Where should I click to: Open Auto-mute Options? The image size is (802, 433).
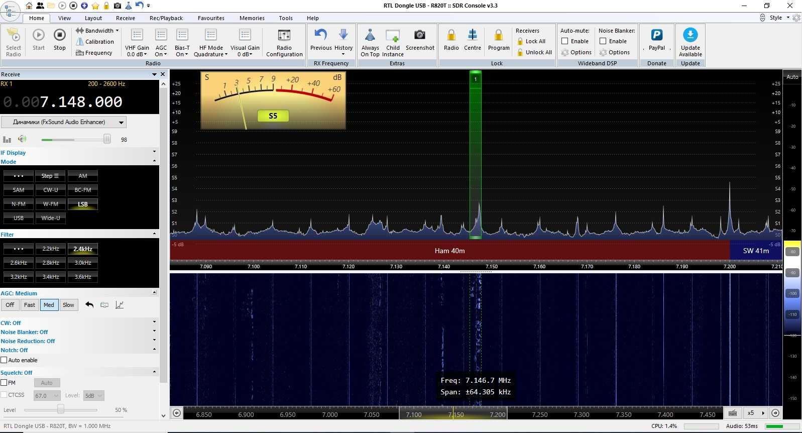577,52
